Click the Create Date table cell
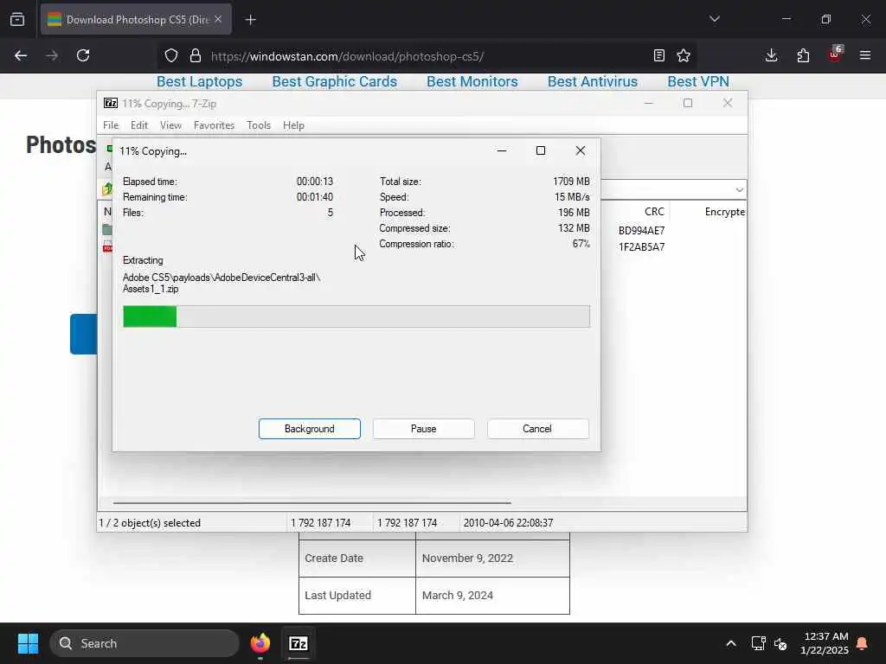Screen dimensions: 886x664 point(357,558)
